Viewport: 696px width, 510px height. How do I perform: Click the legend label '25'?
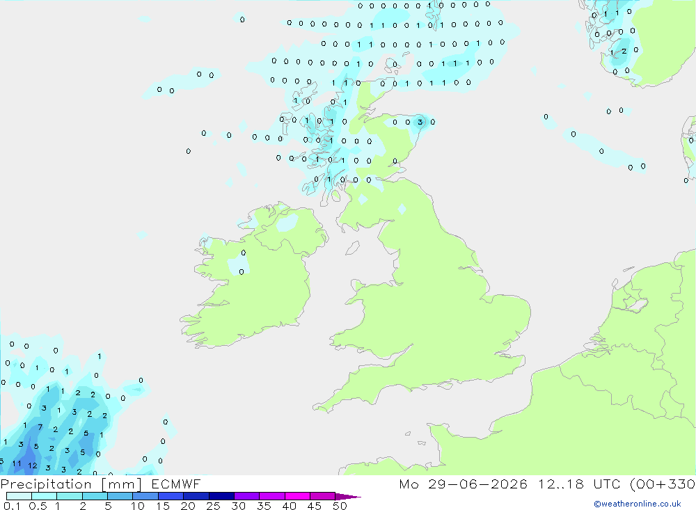(x=213, y=506)
